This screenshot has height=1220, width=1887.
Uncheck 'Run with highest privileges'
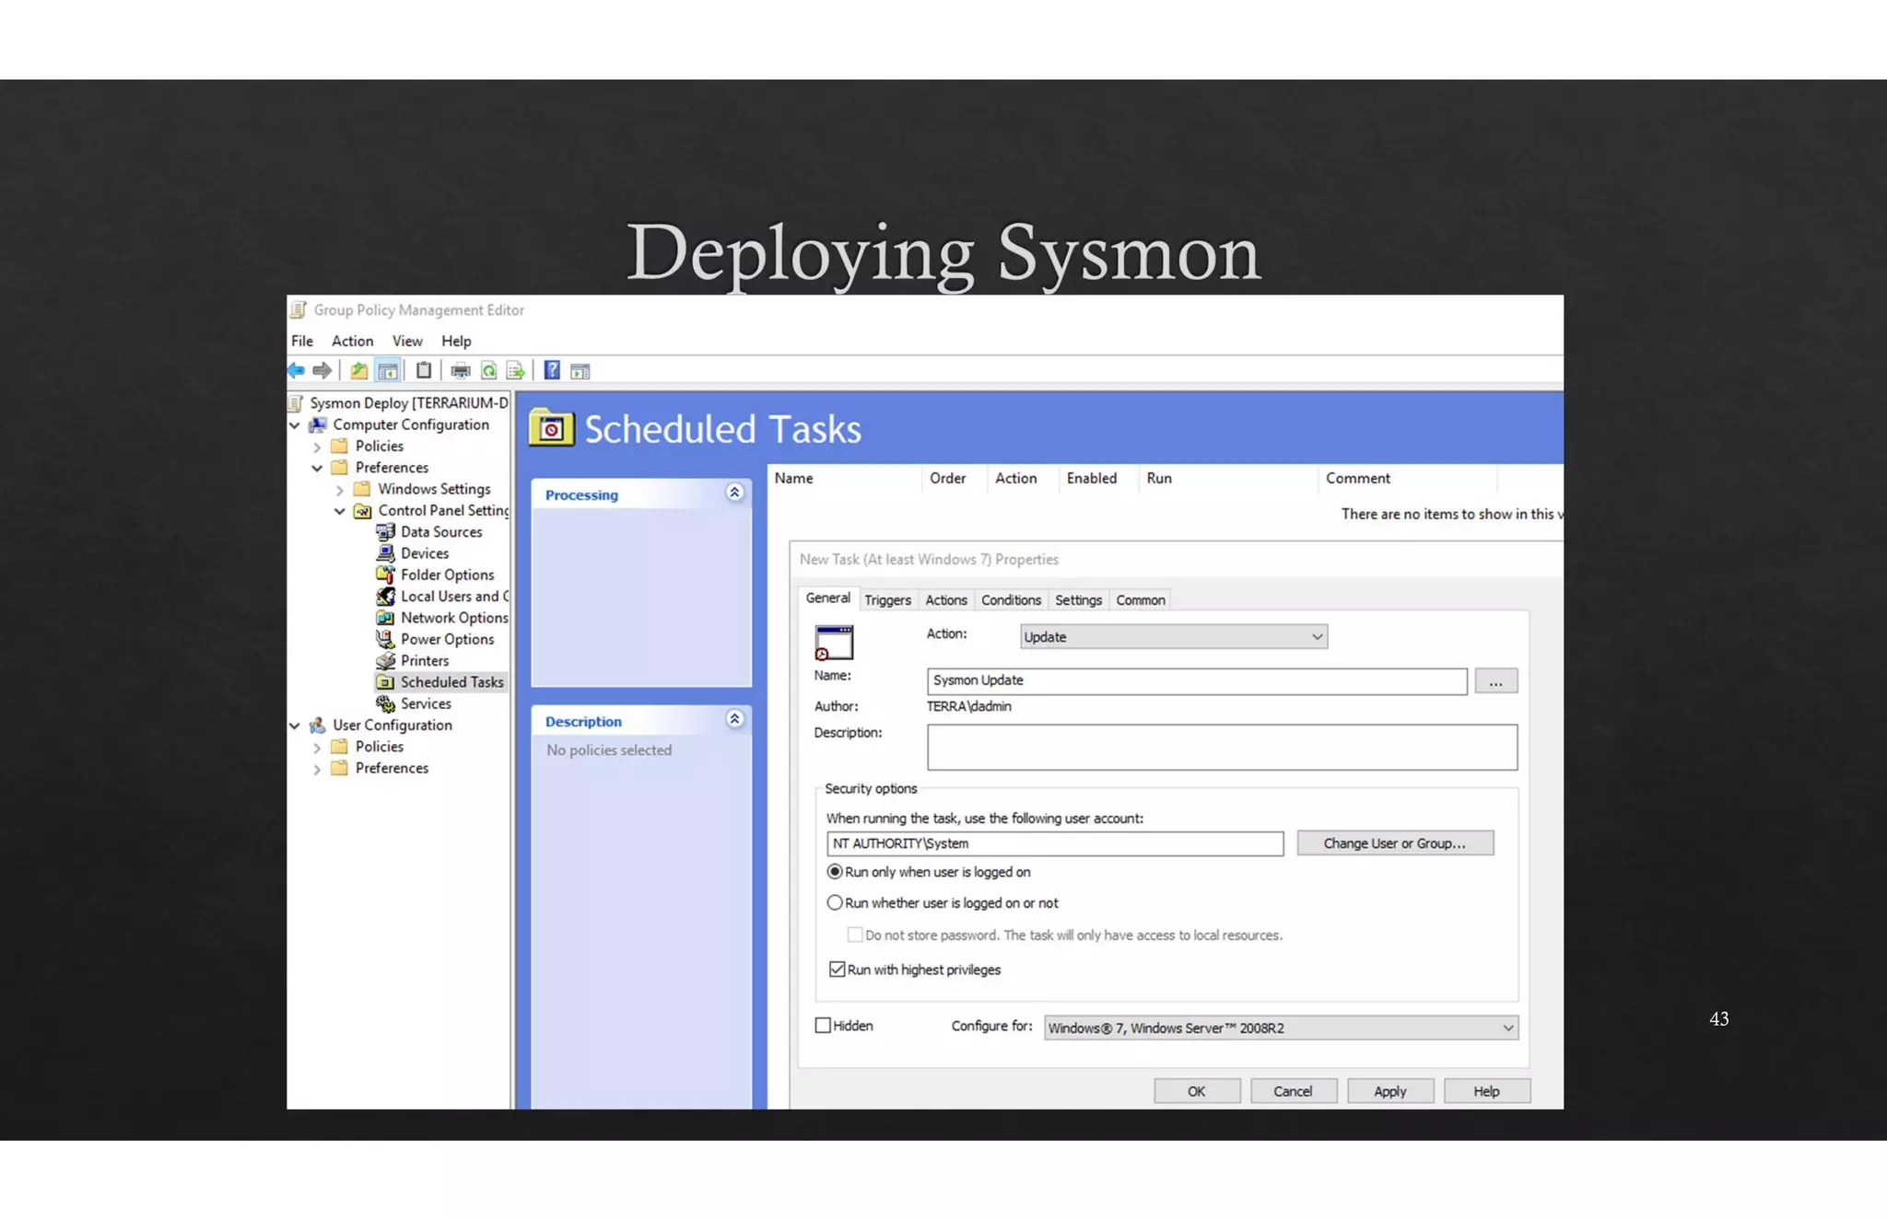837,970
